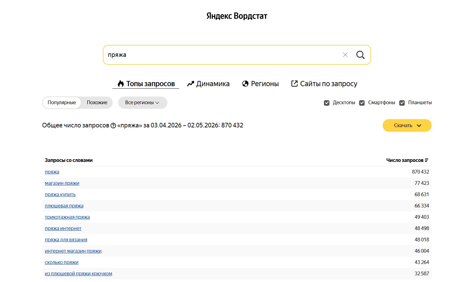This screenshot has width=473, height=282.
Task: Open the из плюшевой пряжи крючком link
Action: coord(79,273)
